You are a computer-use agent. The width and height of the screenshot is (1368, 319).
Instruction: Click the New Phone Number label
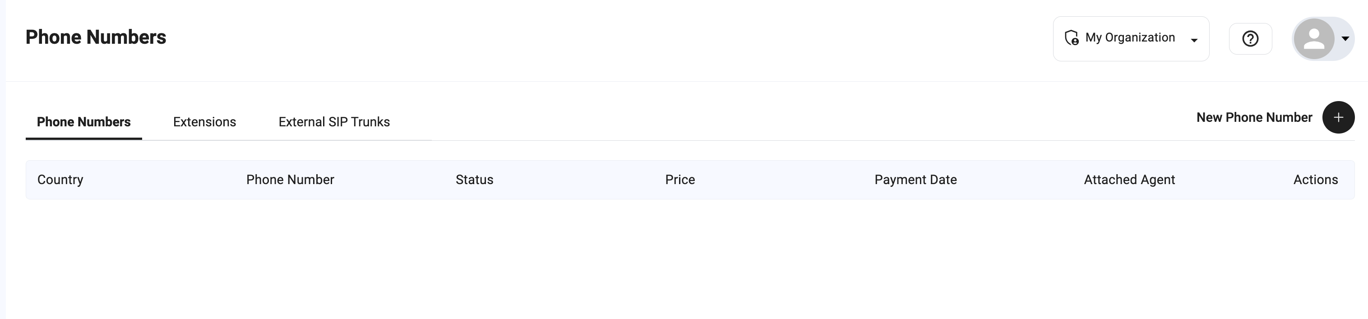[1254, 117]
